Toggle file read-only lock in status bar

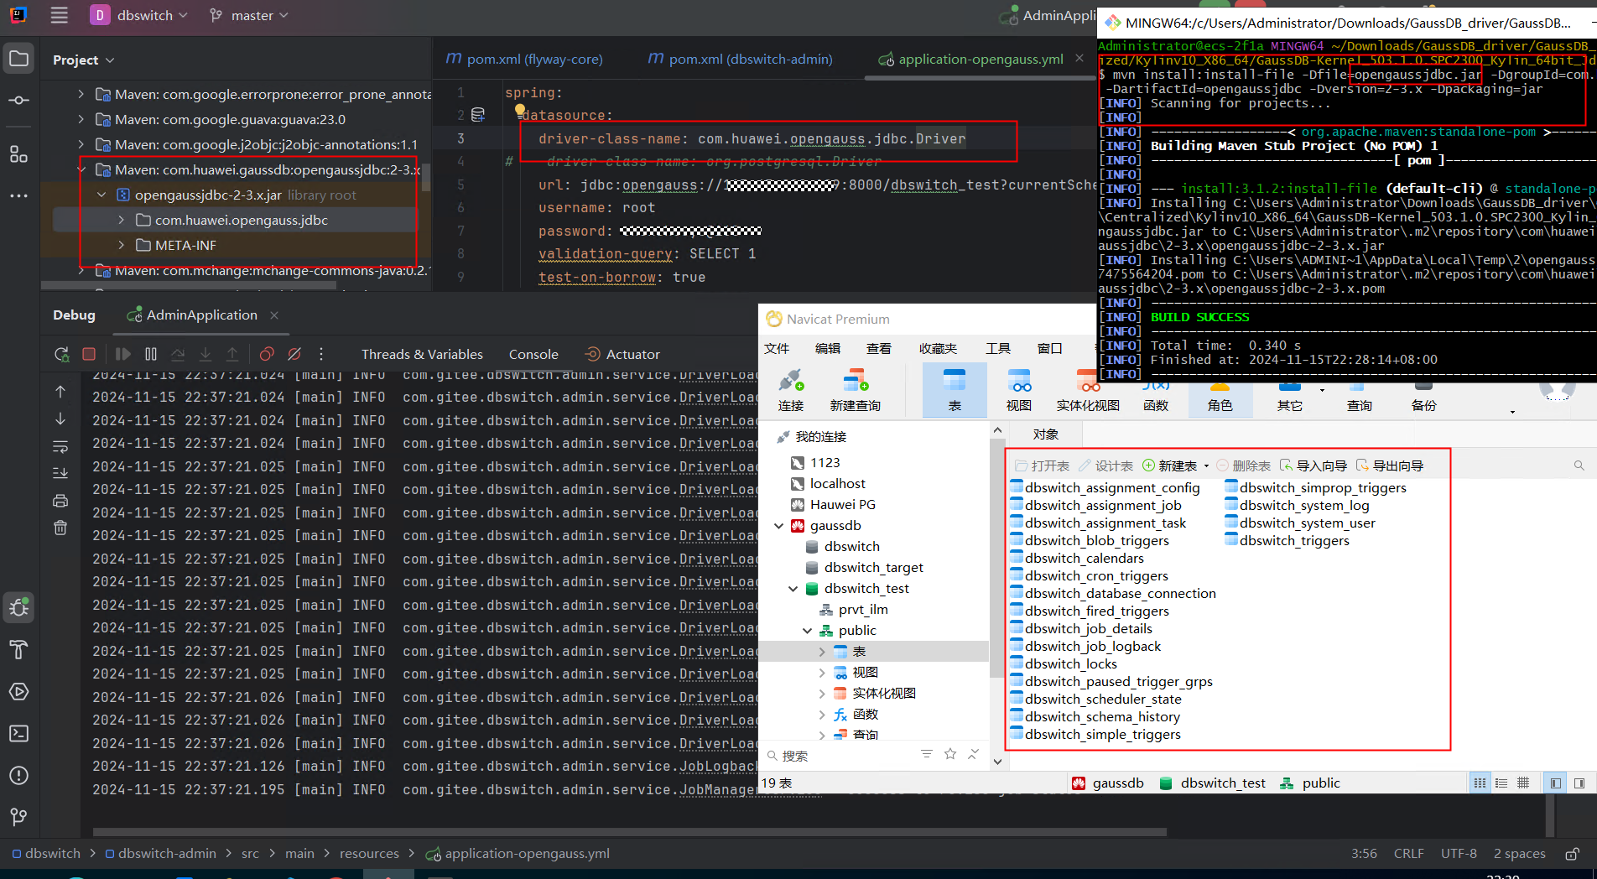click(x=1572, y=854)
